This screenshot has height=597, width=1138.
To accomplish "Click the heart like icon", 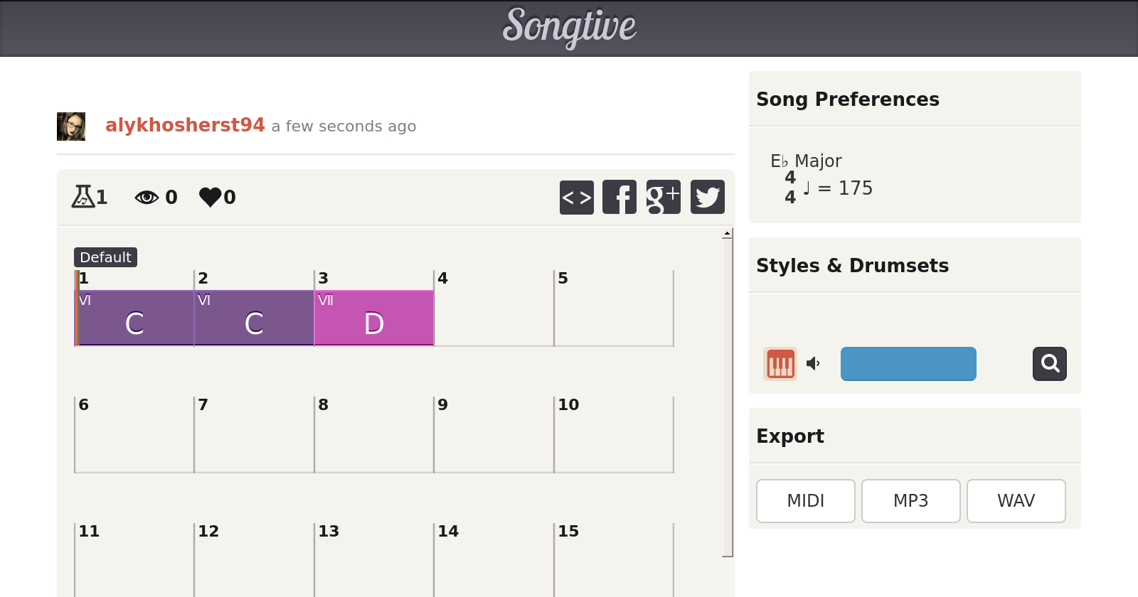I will pyautogui.click(x=210, y=197).
